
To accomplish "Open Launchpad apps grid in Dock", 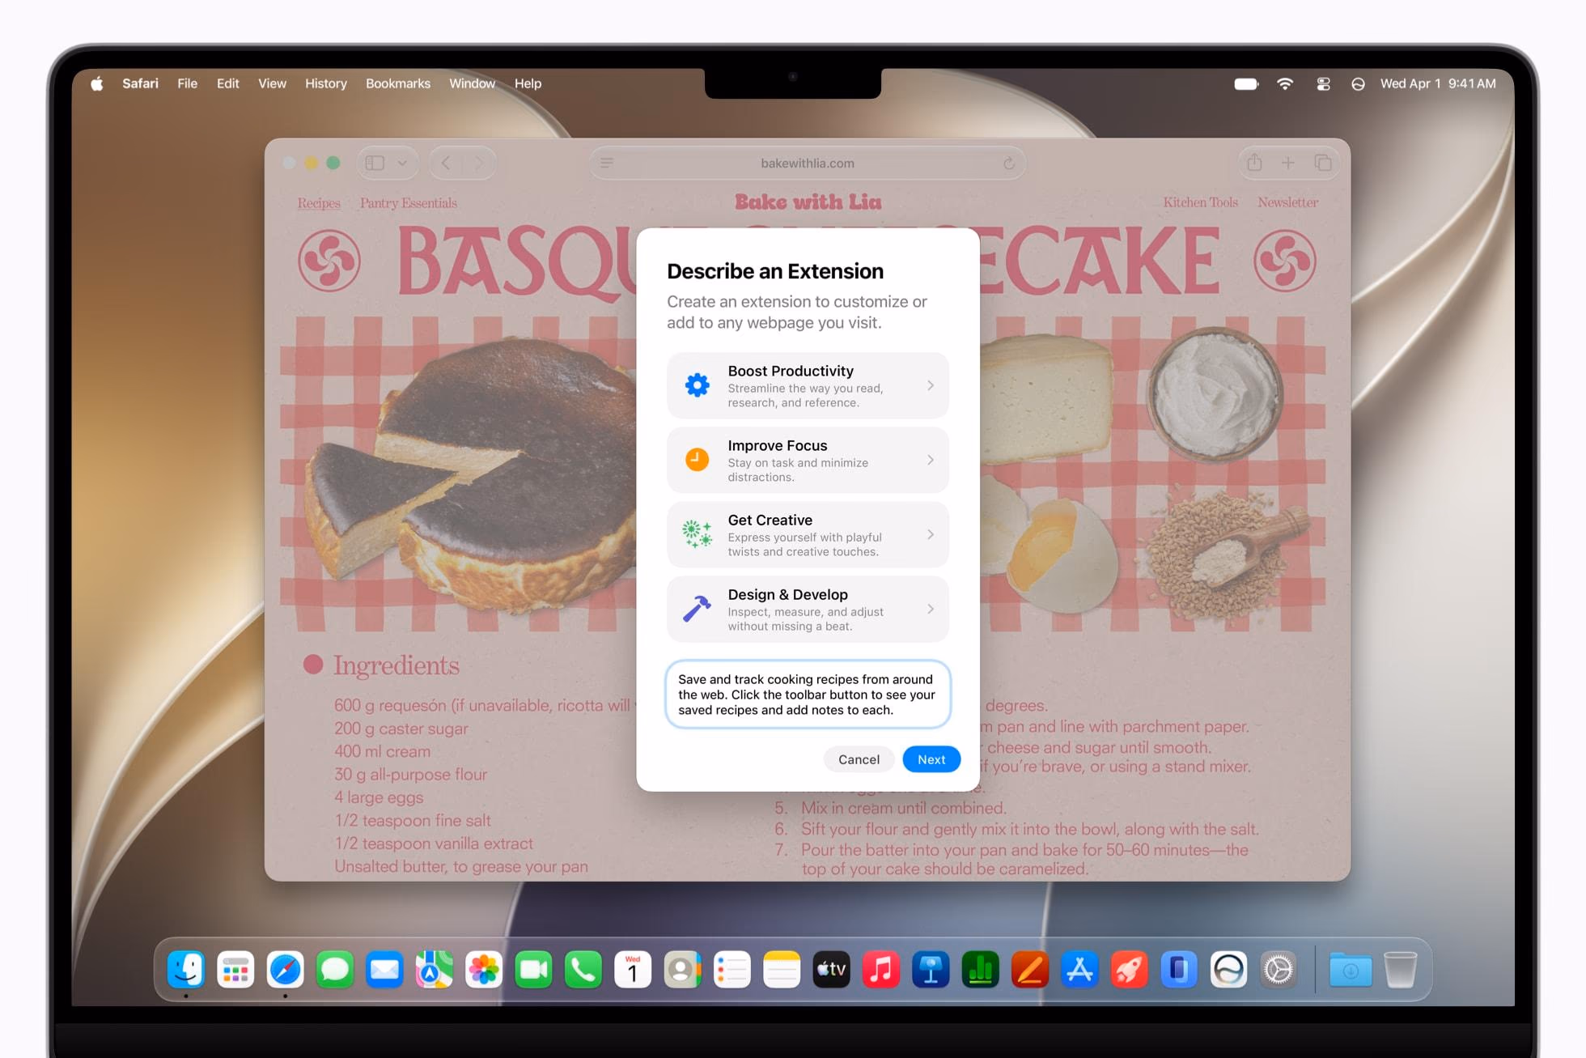I will pyautogui.click(x=235, y=969).
